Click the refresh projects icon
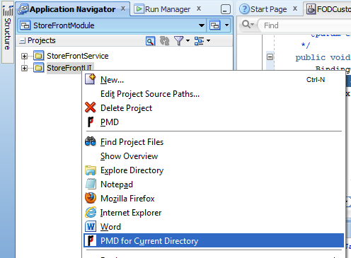 tap(164, 41)
